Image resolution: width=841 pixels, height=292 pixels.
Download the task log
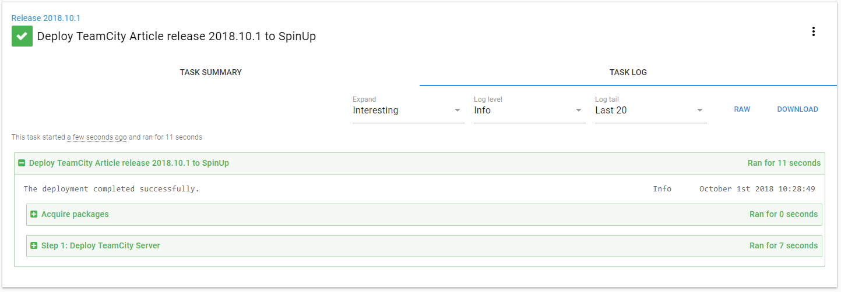coord(797,109)
